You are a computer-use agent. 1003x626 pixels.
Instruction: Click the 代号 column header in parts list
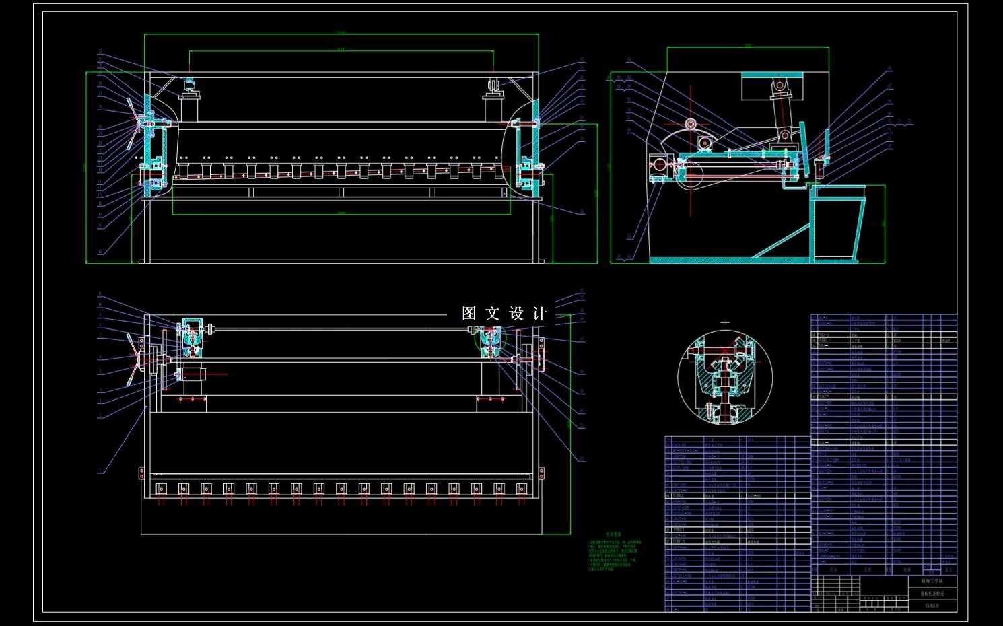[x=833, y=570]
